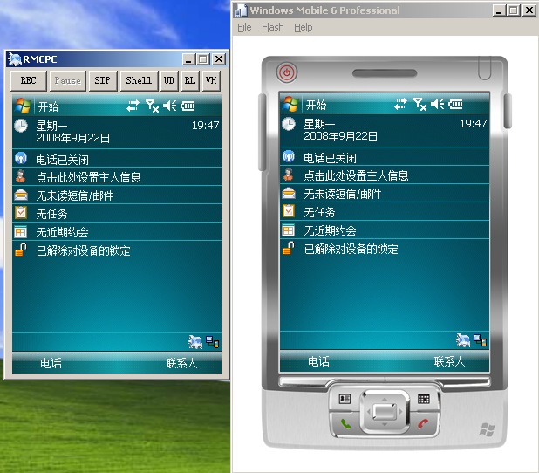Screen dimensions: 539x473
Task: Click the speaker volume icon in RMCPC
Action: pos(170,106)
